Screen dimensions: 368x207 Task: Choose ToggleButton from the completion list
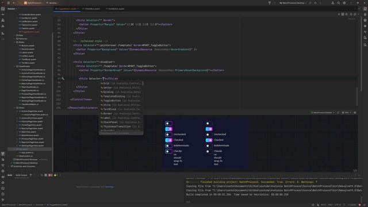[121, 101]
